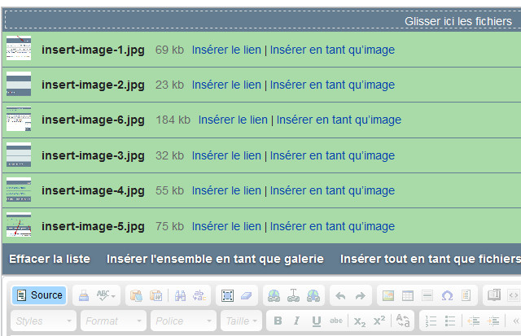Toggle the Source view button
Image resolution: width=521 pixels, height=336 pixels.
38,295
